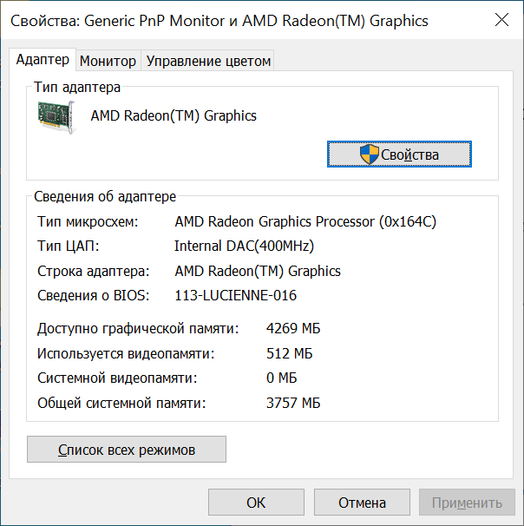Close the properties dialog with X
The height and width of the screenshot is (526, 524).
tap(501, 20)
